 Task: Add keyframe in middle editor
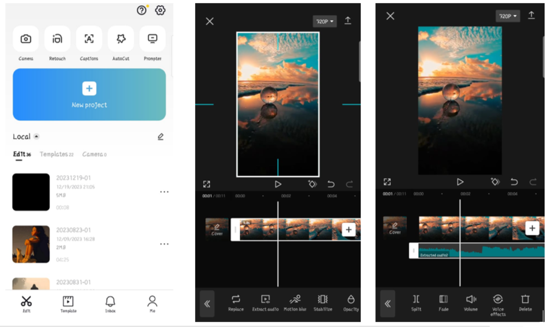[312, 184]
